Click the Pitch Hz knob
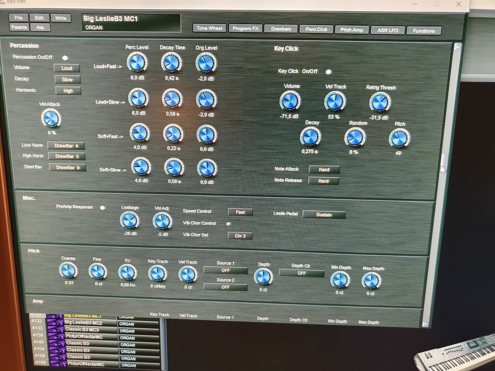The height and width of the screenshot is (371, 495). [x=127, y=272]
